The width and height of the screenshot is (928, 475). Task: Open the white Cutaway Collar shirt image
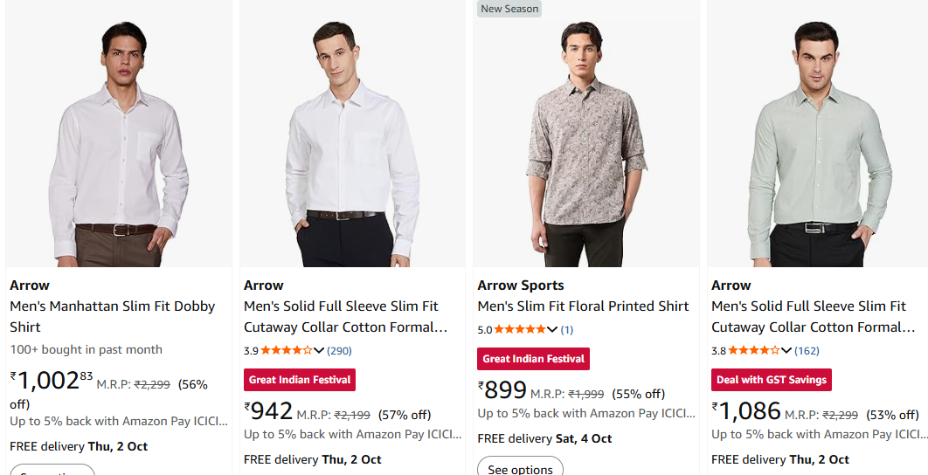[352, 144]
